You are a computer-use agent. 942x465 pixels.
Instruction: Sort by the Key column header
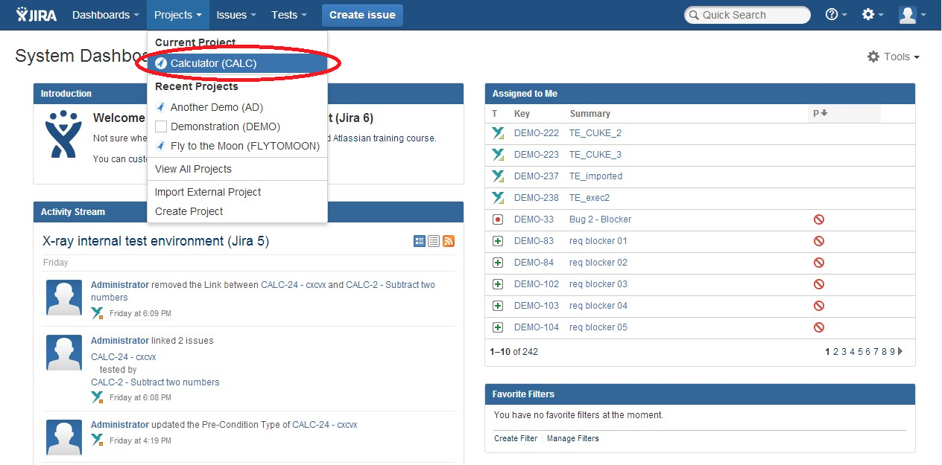[522, 114]
